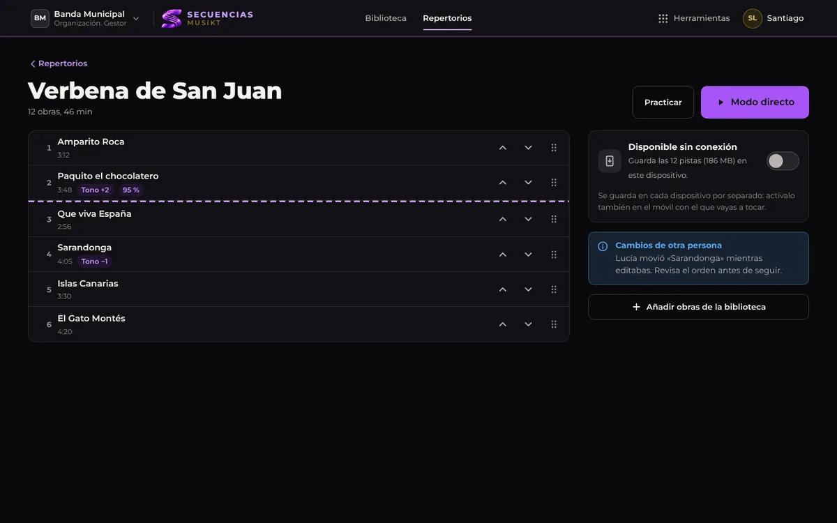The height and width of the screenshot is (523, 837).
Task: Grab the drag handle of Amparito Roca
Action: [x=554, y=148]
